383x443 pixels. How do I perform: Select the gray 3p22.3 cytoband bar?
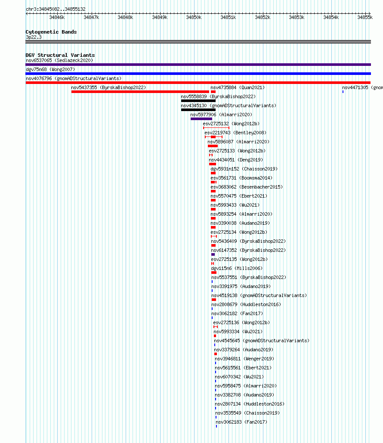(198, 42)
